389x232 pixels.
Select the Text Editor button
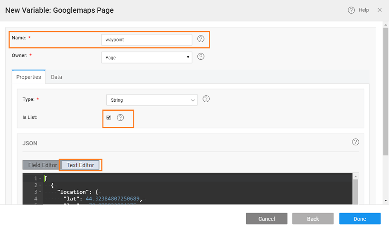click(x=80, y=165)
